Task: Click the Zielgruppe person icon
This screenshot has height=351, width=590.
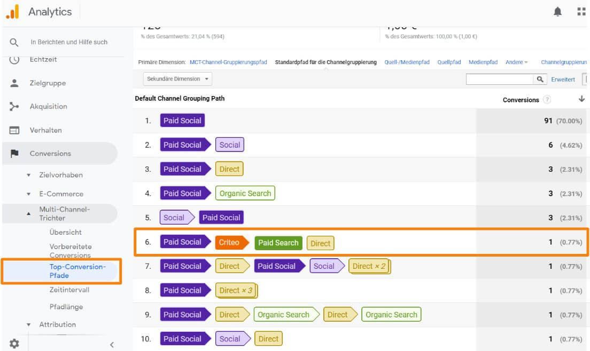Action: (14, 83)
